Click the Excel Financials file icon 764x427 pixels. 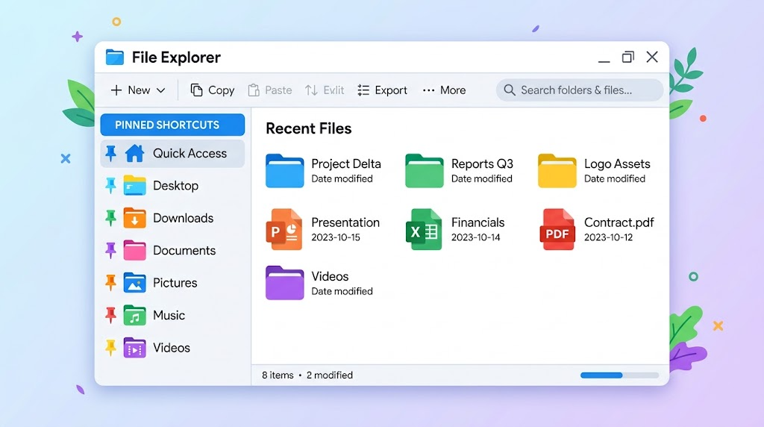pyautogui.click(x=424, y=230)
